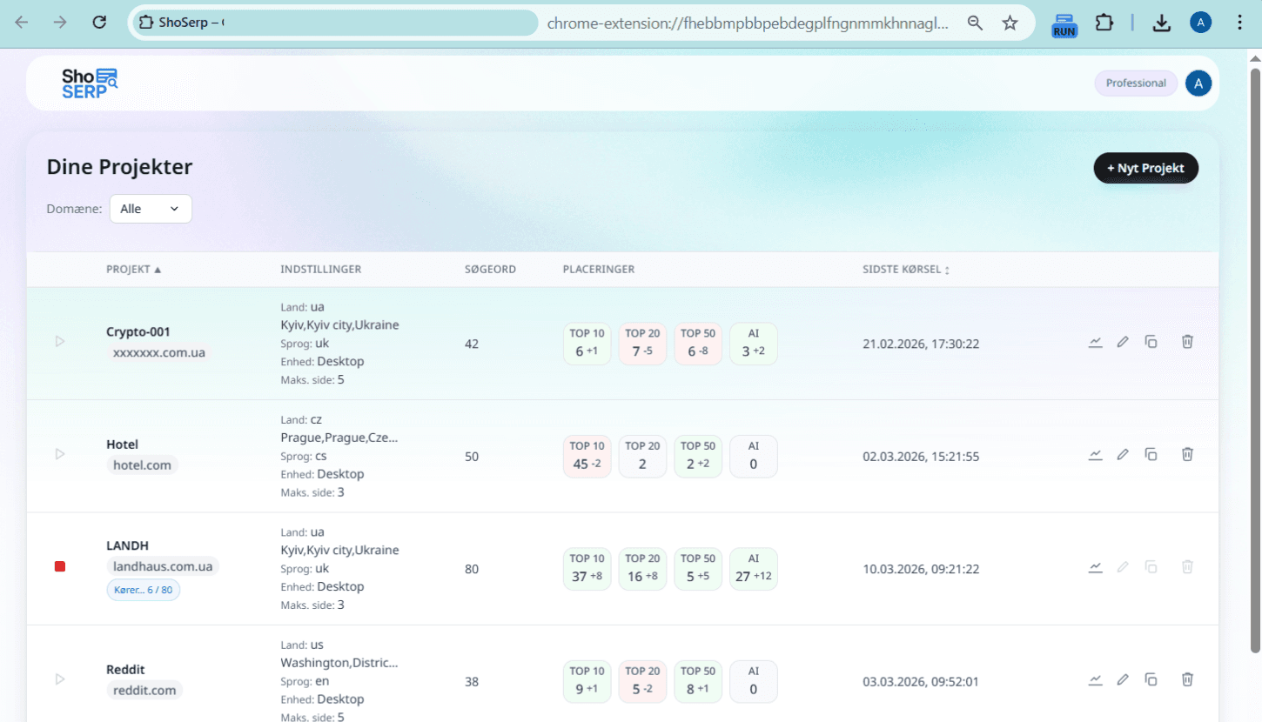Stop the running LANDH project
This screenshot has width=1262, height=722.
[x=60, y=567]
